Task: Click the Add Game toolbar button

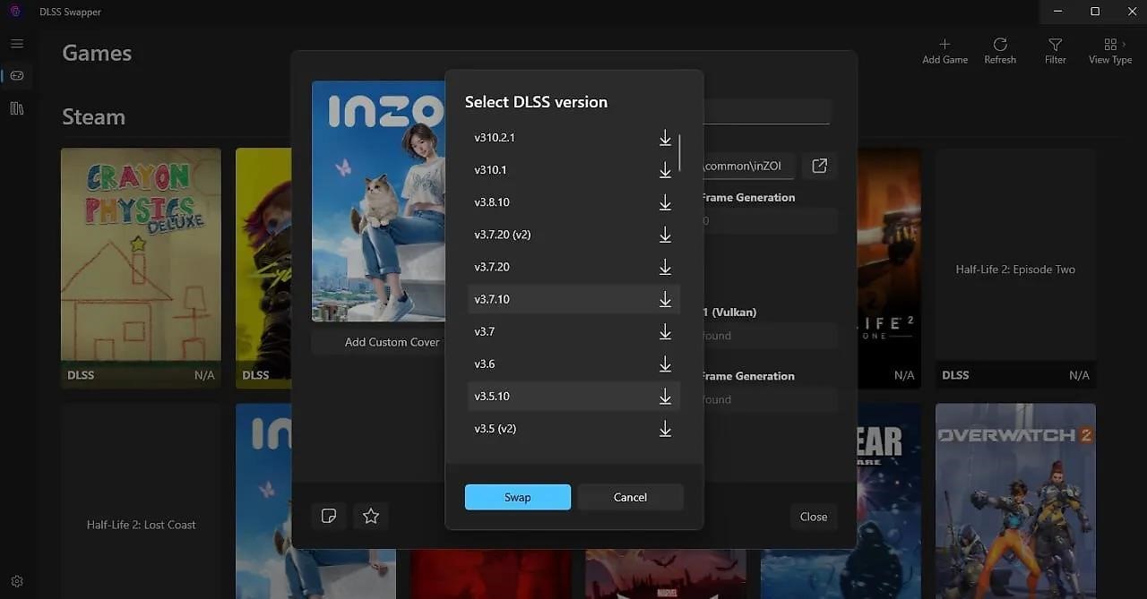Action: point(944,51)
